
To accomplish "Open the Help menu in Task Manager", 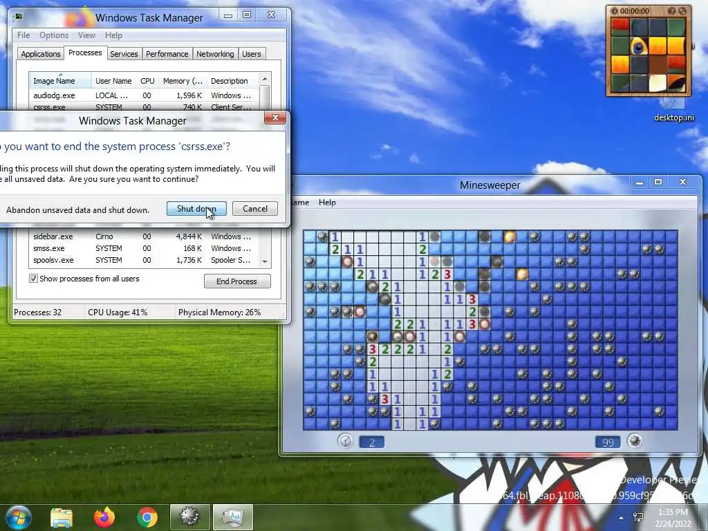I will 113,35.
